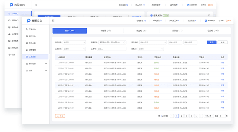Screen dimensions: 238x132
Task: Click 在线客服 12 in the front header
Action: 141,21
